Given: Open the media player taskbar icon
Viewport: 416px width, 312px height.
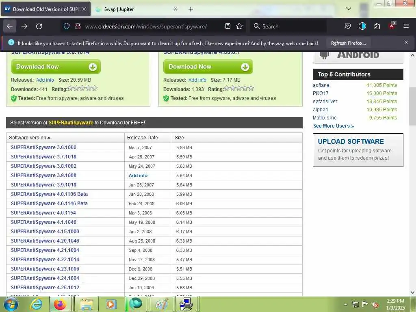Looking at the screenshot, I should click(111, 304).
